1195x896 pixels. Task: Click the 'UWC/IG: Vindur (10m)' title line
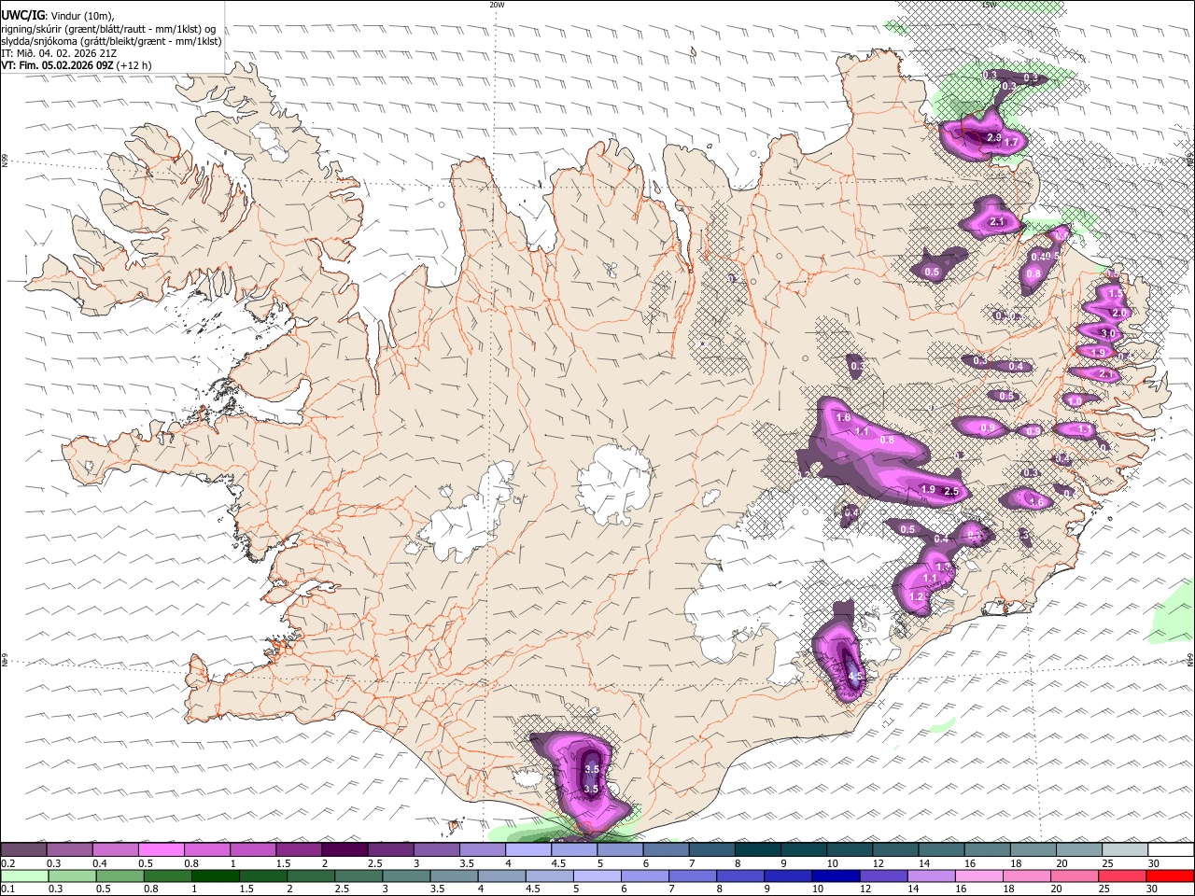(x=58, y=16)
